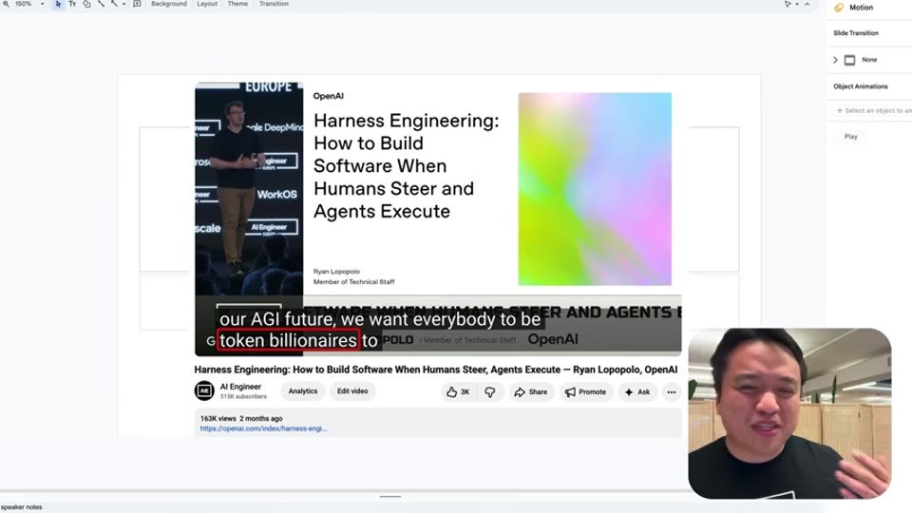
Task: Open the Theme option in toolbar
Action: pos(237,4)
